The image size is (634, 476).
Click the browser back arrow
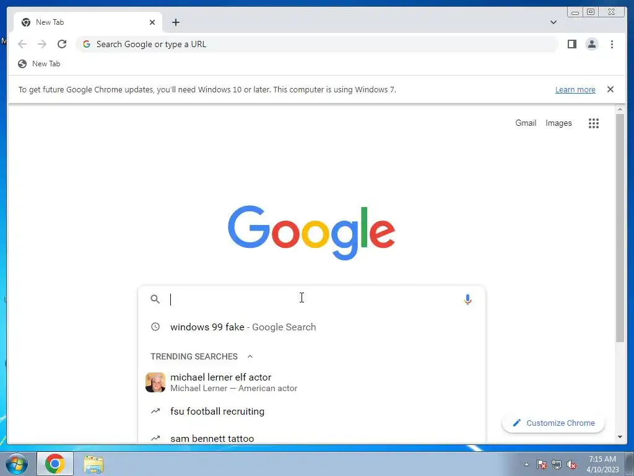22,44
